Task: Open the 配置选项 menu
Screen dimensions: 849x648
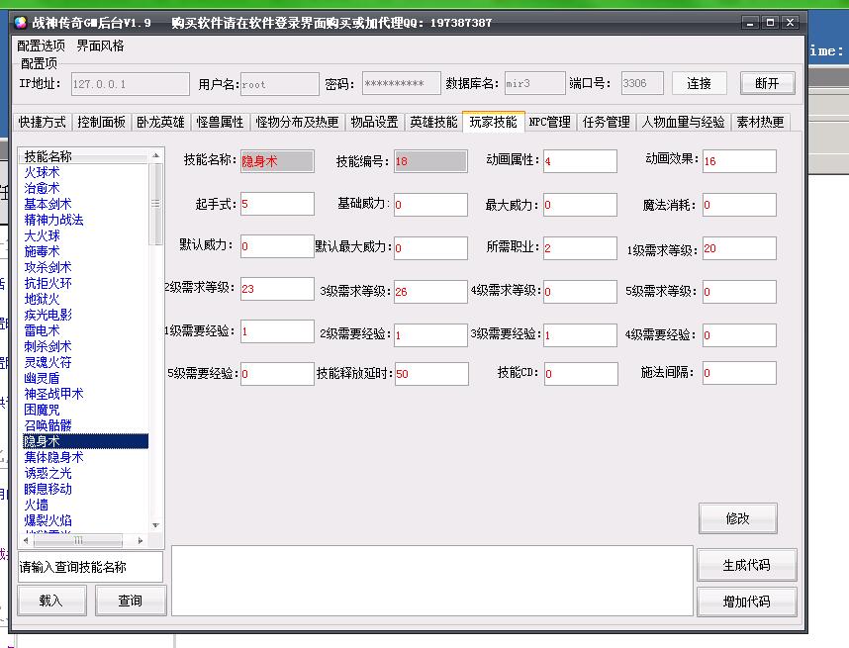Action: click(42, 46)
